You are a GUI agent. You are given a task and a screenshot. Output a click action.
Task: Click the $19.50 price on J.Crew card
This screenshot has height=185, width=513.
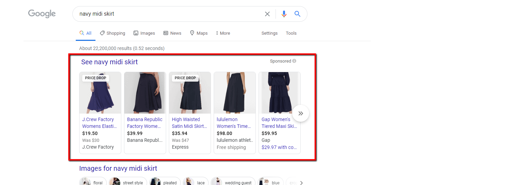tap(90, 133)
